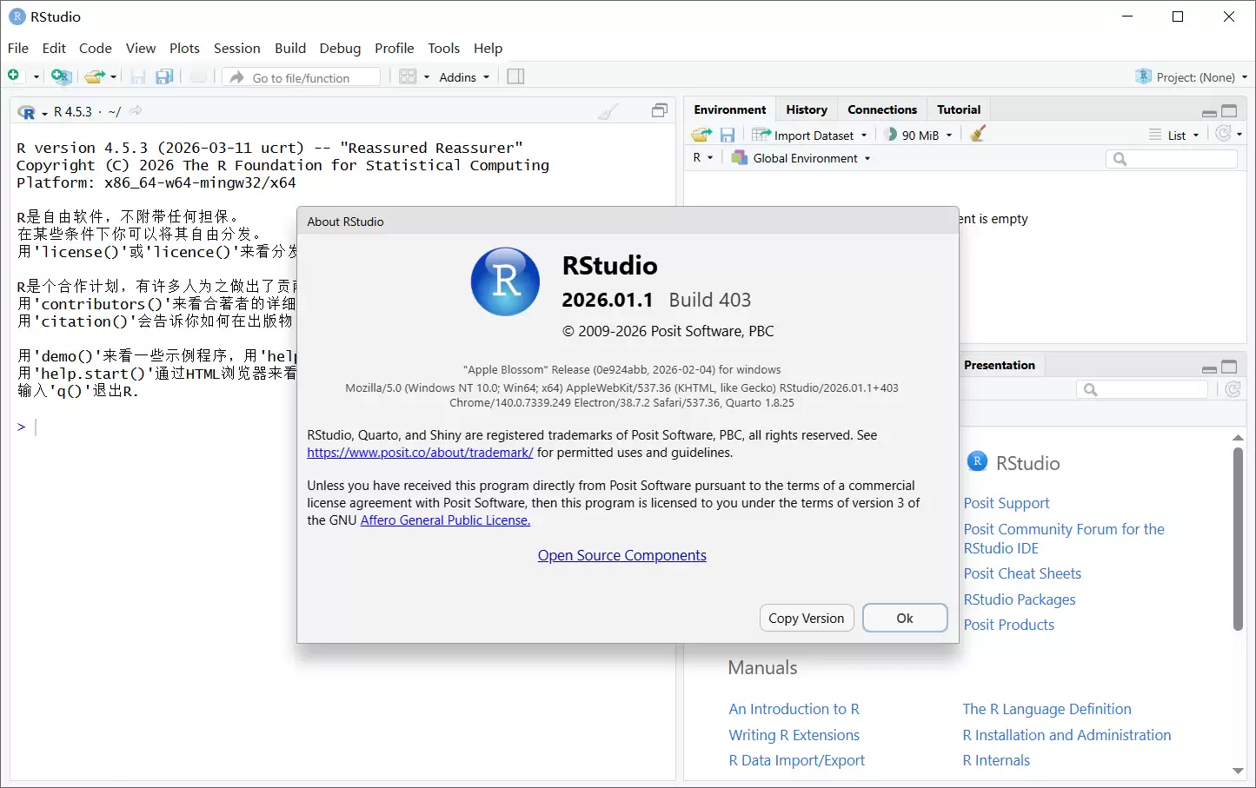This screenshot has height=788, width=1256.
Task: Click the workspace panes grid icon
Action: pyautogui.click(x=408, y=76)
